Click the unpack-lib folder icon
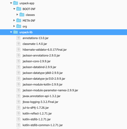This screenshot has width=127, height=129. 16,32
